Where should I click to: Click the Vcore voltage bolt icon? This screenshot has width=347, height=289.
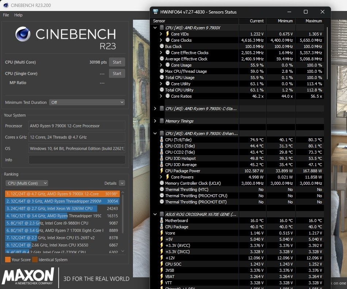(x=162, y=233)
